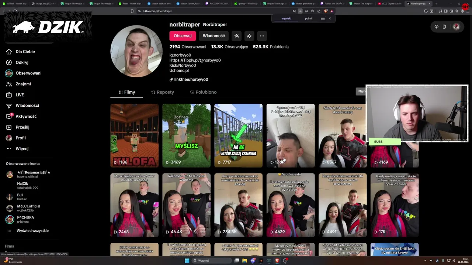Open the M3LCI_official followed account

pyautogui.click(x=23, y=208)
